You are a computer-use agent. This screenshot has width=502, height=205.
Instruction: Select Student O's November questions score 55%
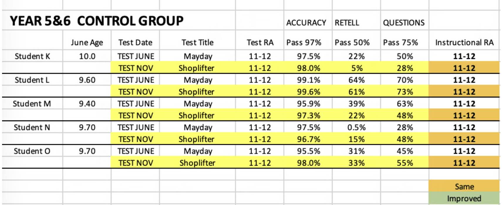tap(405, 163)
